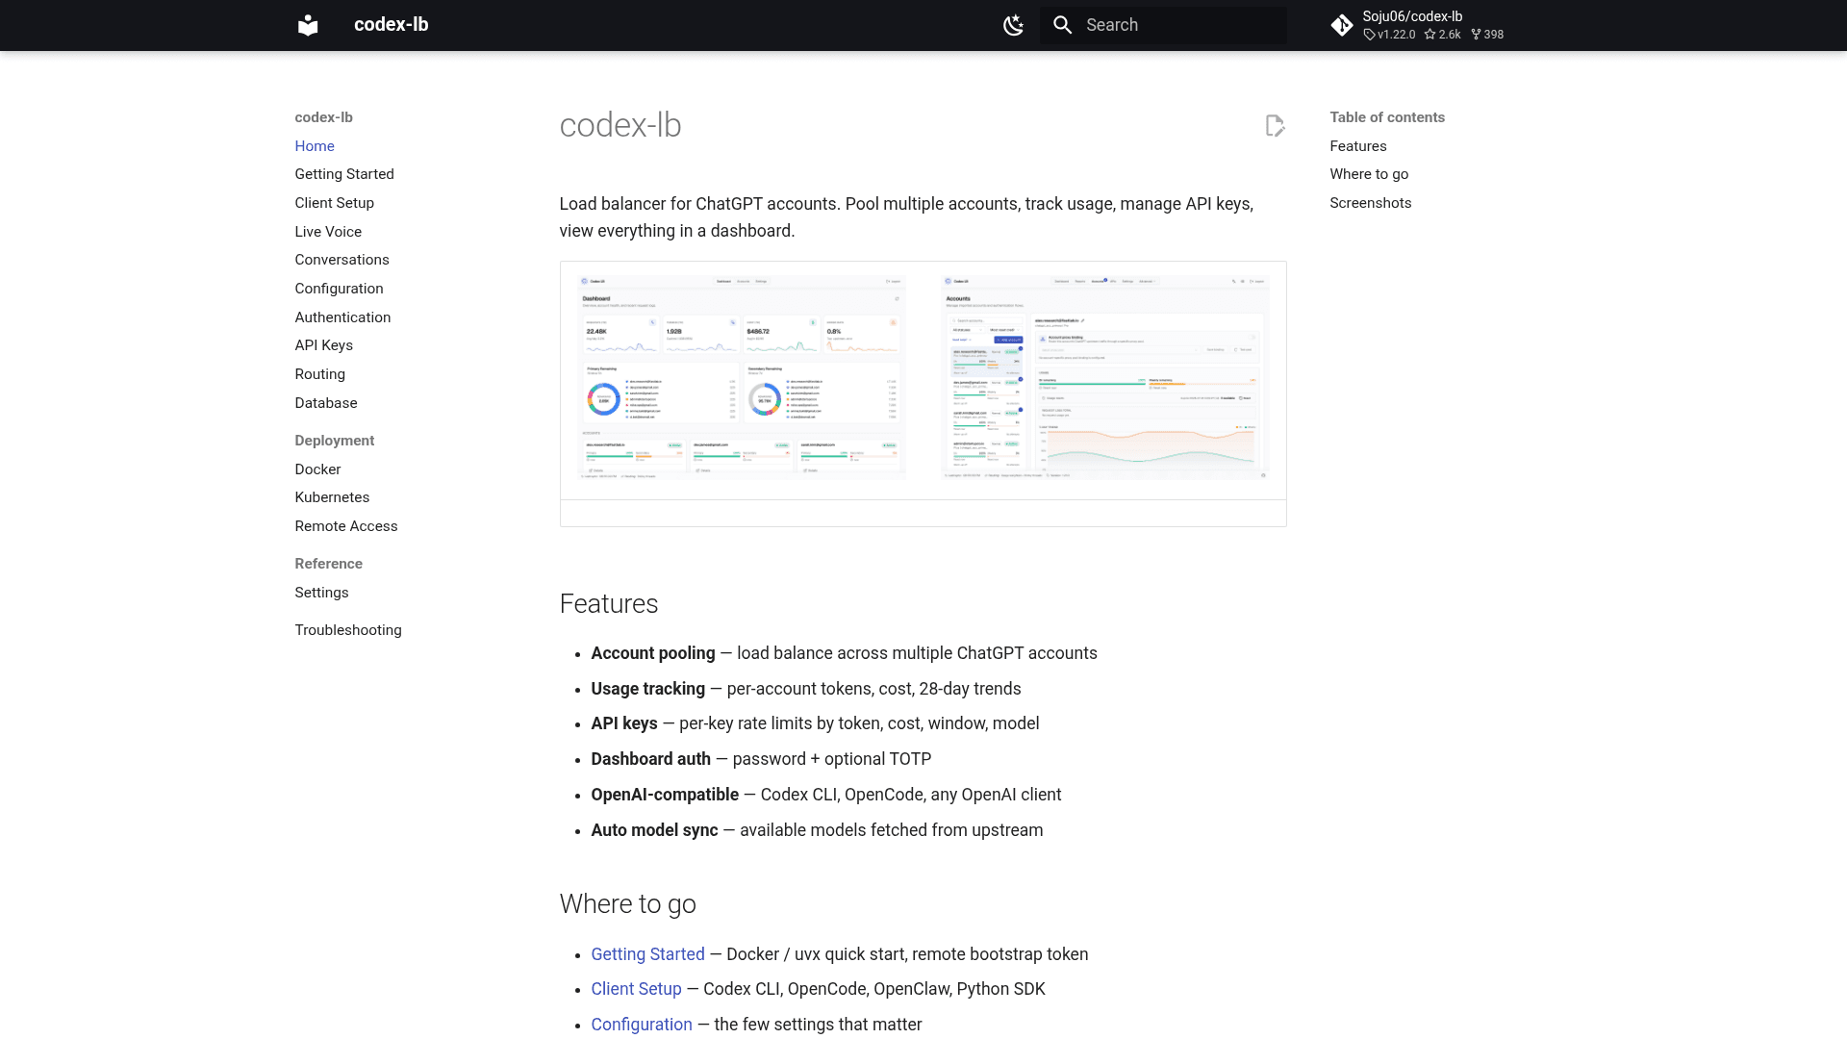Click the OpenAI-compatible feature text
Viewport: 1847px width, 1039px height.
point(665,795)
